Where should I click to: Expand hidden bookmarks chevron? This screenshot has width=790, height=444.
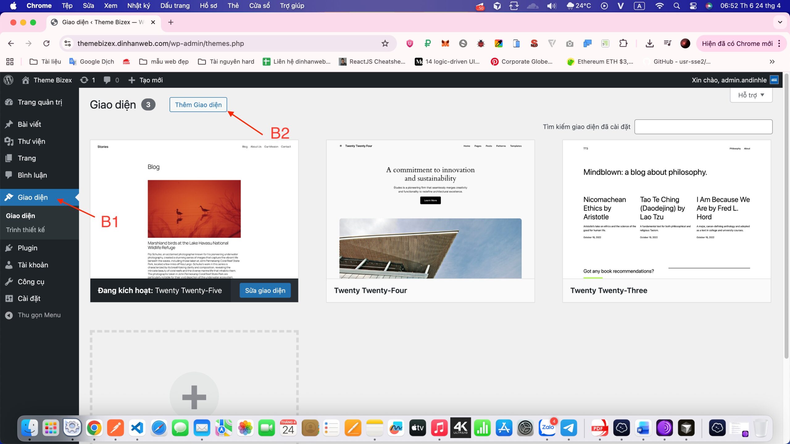(x=772, y=62)
